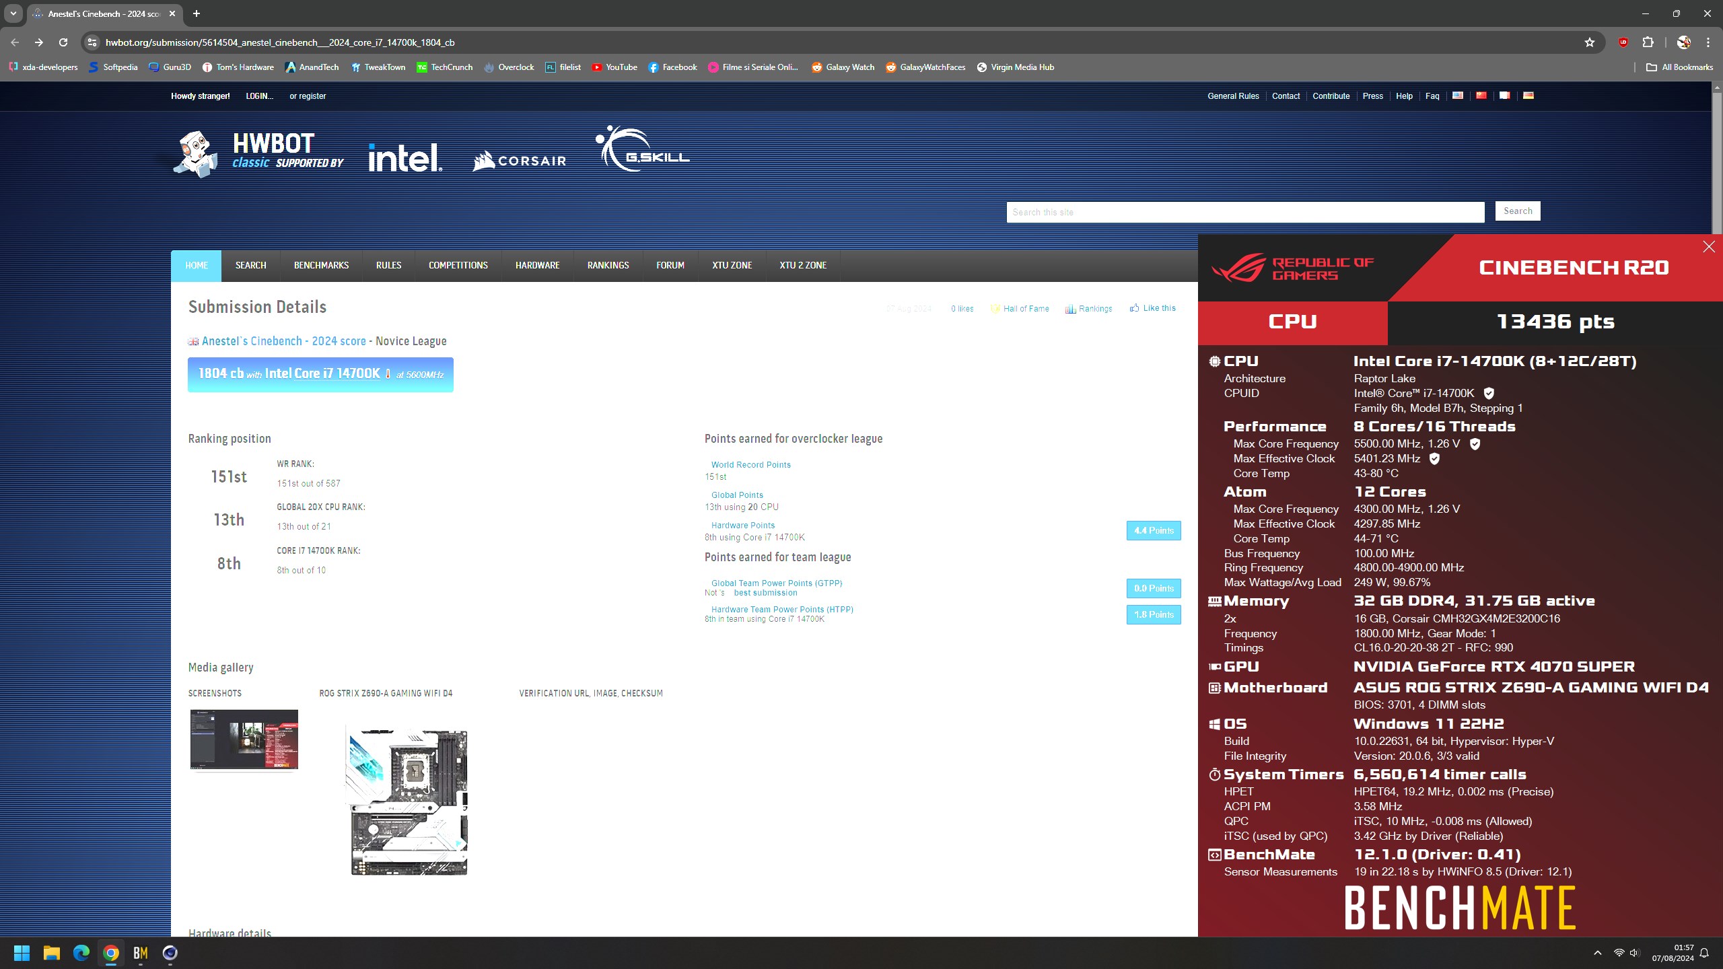1723x969 pixels.
Task: Close the Anestel's Cinebench tab
Action: (172, 13)
